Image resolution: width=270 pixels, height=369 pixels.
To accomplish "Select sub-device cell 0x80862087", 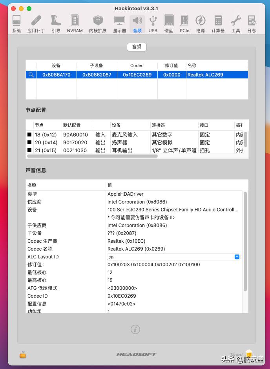I will (x=97, y=75).
